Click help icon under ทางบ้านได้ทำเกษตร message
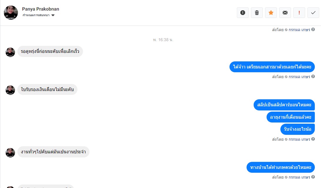 pyautogui.click(x=313, y=177)
